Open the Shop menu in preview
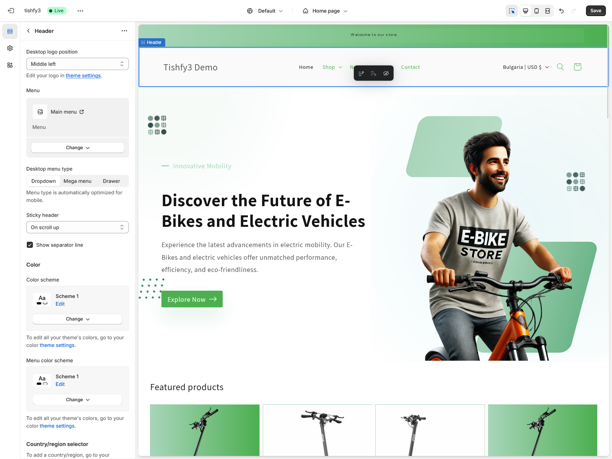 click(x=332, y=67)
